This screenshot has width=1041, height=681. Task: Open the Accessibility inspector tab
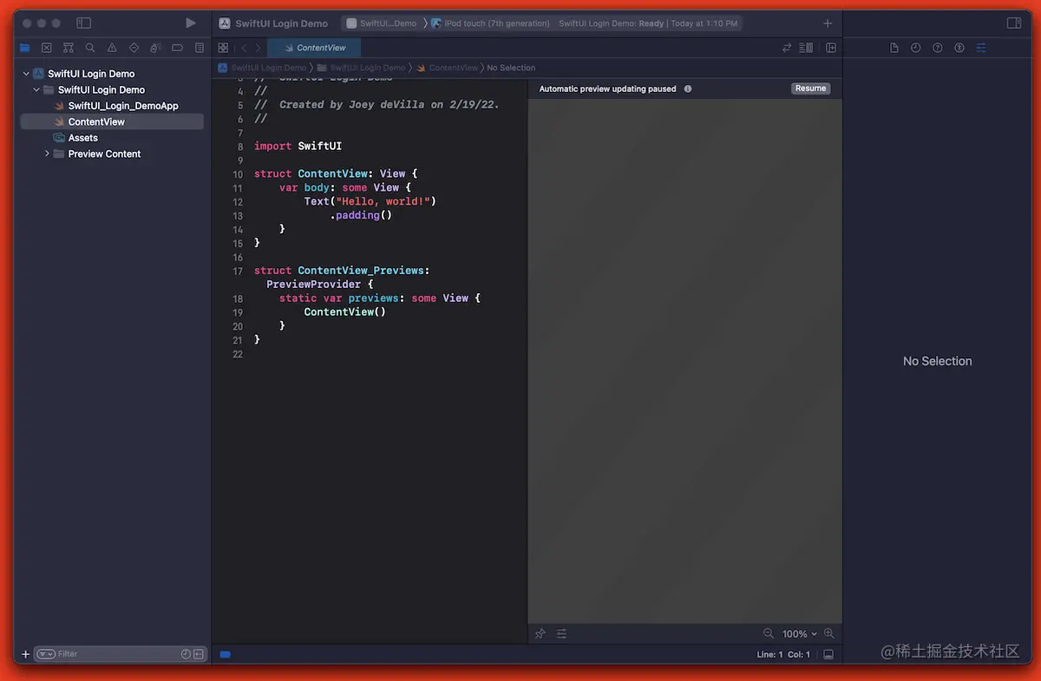coord(959,48)
